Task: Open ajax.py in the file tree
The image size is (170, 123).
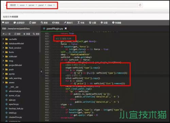Action: click(12, 100)
